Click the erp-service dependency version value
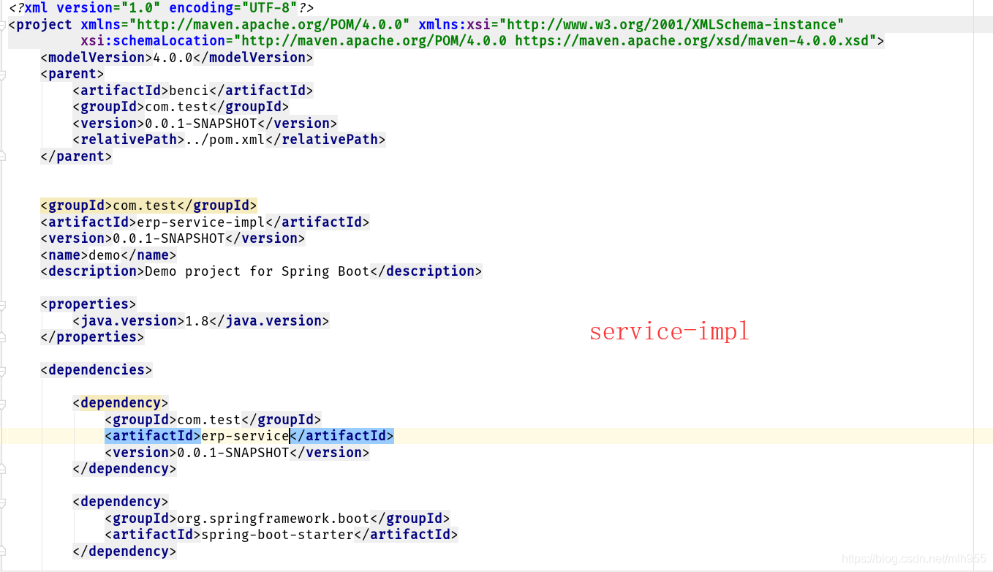The width and height of the screenshot is (993, 572). pos(233,453)
